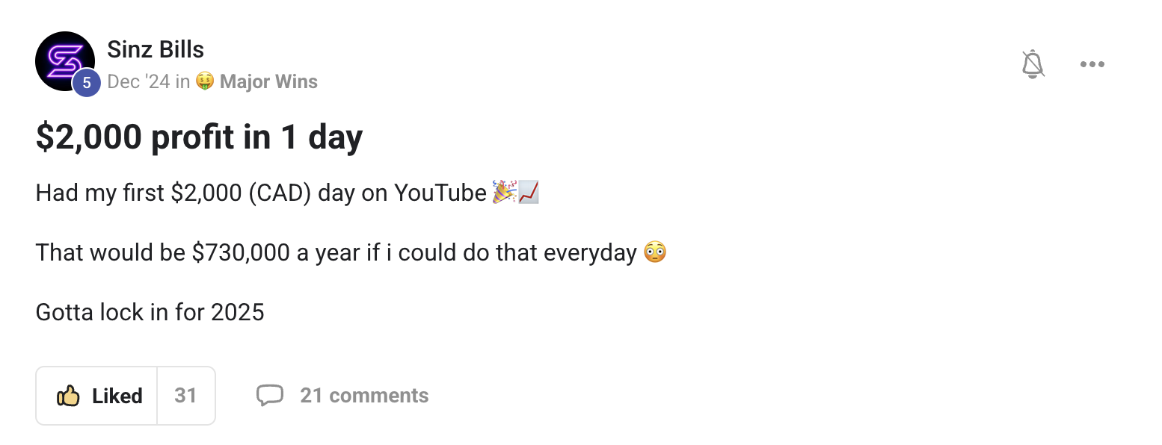1162x445 pixels.
Task: Click the party popper emoji
Action: point(504,192)
